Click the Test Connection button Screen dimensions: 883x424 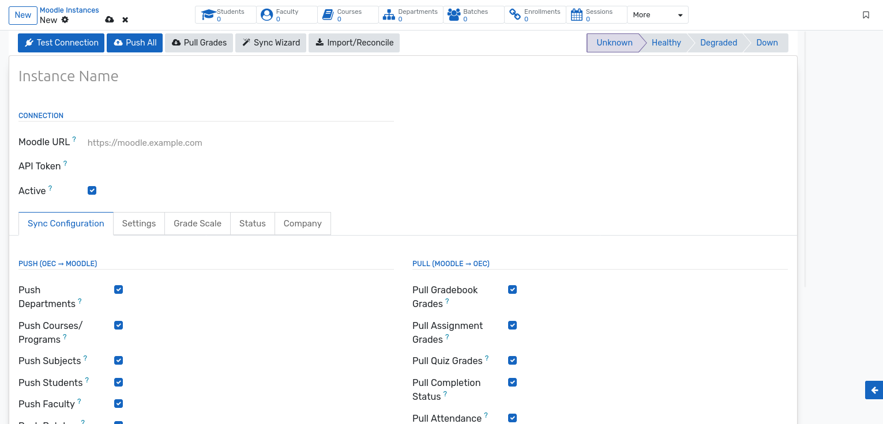click(61, 43)
